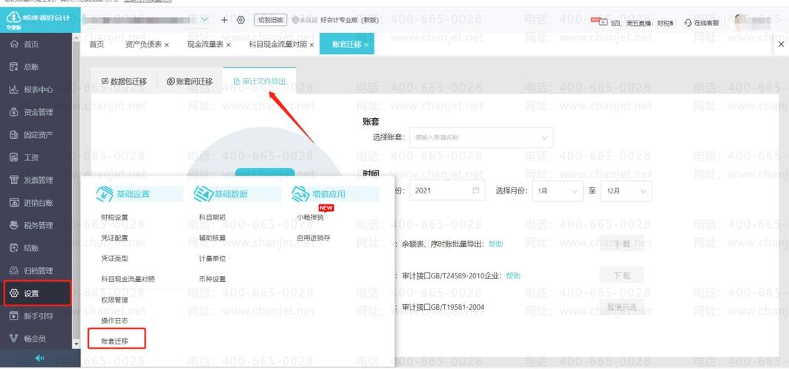Open 帮助 link for GB/T24589-2010
The height and width of the screenshot is (369, 789).
(513, 275)
